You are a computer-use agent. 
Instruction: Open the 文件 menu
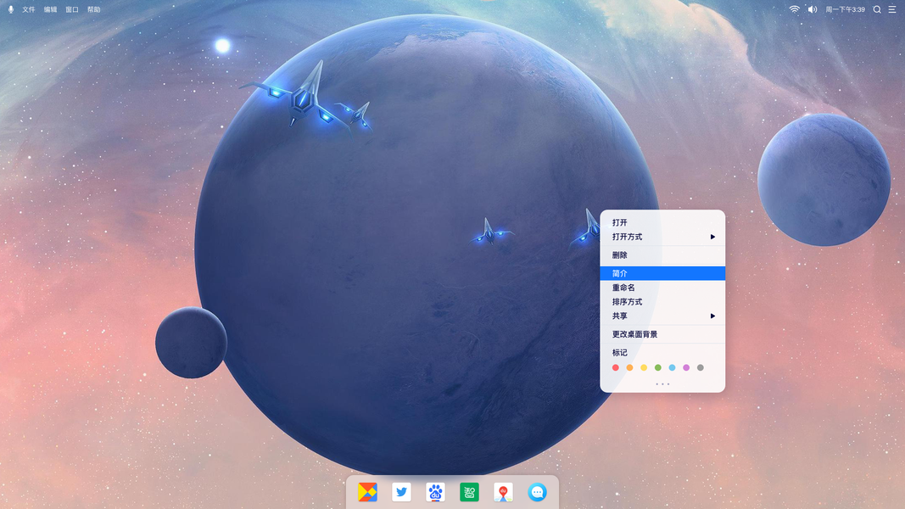[29, 9]
